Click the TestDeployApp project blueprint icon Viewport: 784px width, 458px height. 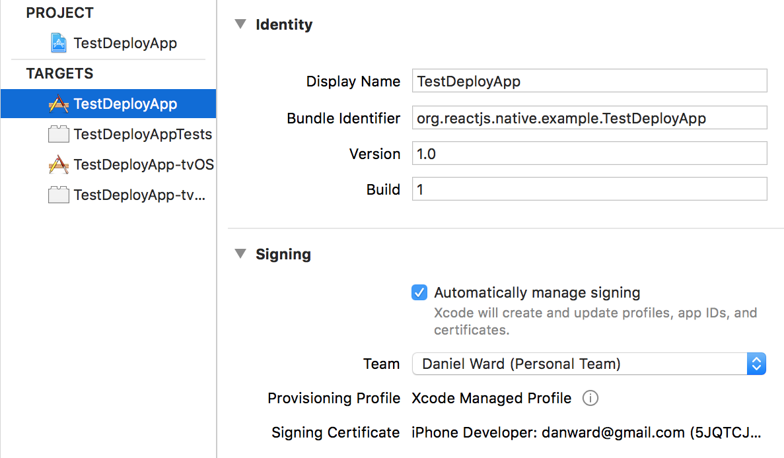point(59,44)
